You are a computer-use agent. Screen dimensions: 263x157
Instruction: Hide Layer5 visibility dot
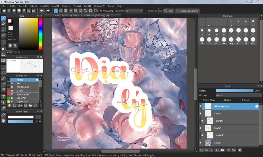point(200,113)
